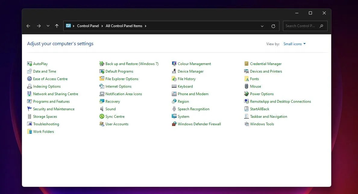Open the Fonts item
The height and width of the screenshot is (194, 358).
coord(254,79)
